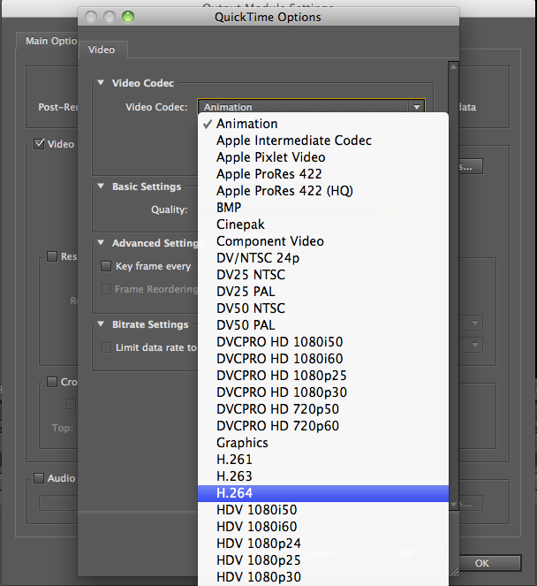
Task: Click OK in Output Module Settings
Action: point(481,563)
